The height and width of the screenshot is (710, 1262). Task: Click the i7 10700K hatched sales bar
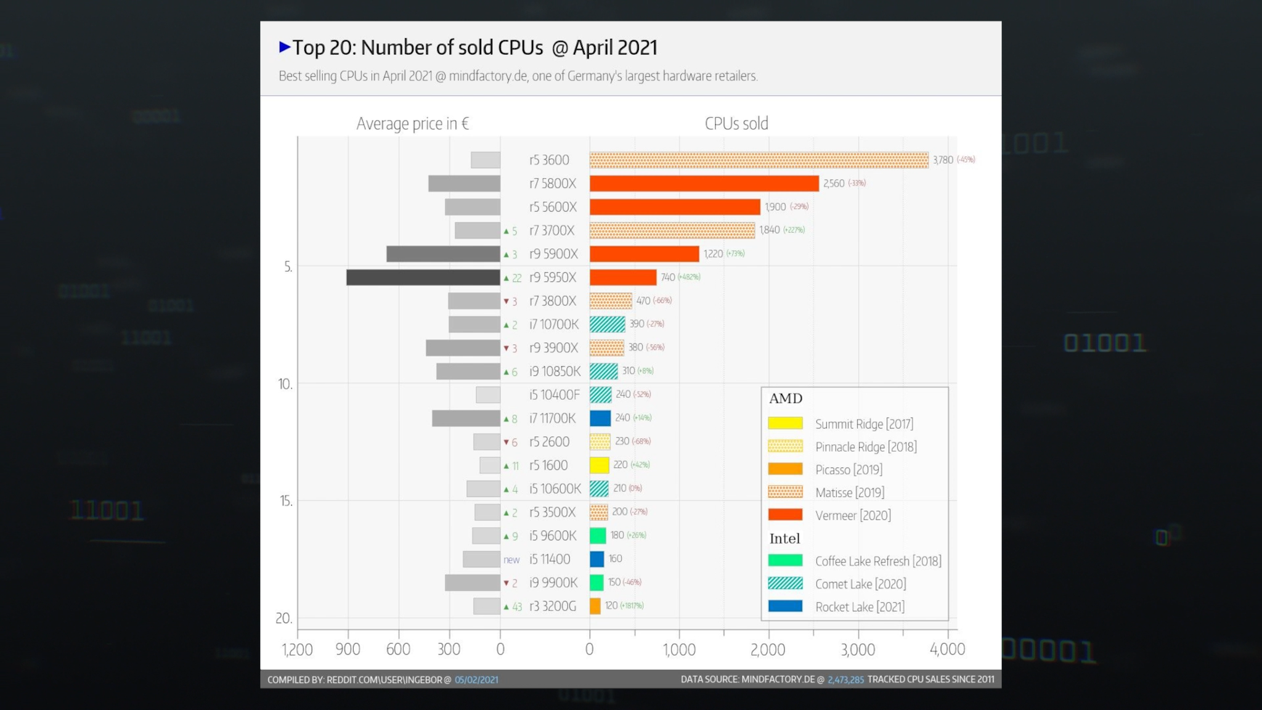coord(607,324)
